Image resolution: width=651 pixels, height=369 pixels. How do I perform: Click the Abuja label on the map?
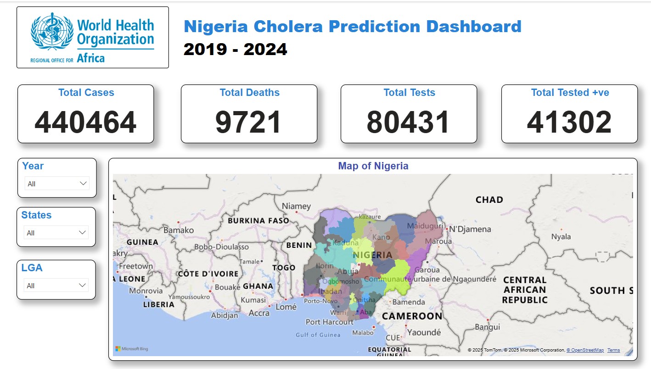(x=348, y=271)
